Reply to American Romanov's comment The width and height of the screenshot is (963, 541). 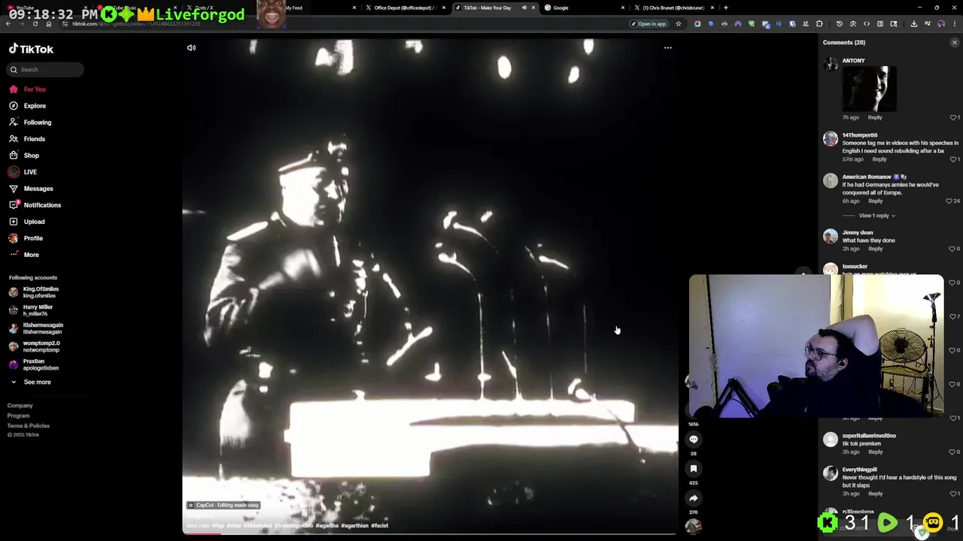[875, 201]
